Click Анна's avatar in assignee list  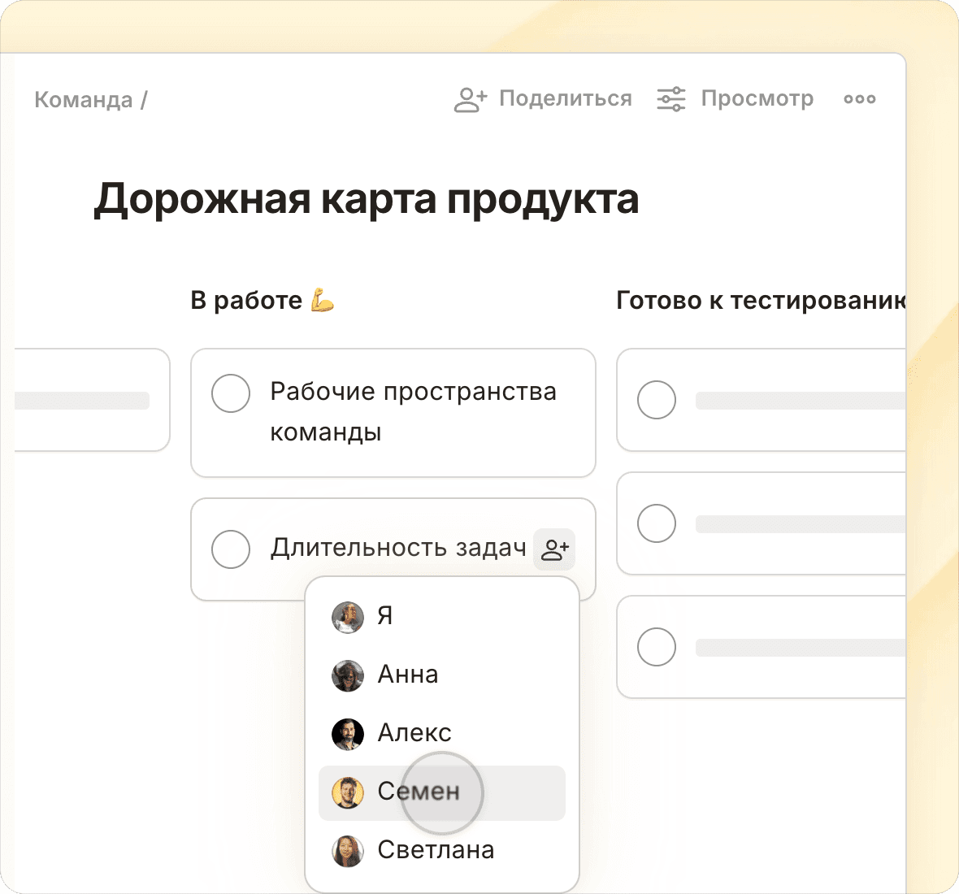click(x=348, y=675)
